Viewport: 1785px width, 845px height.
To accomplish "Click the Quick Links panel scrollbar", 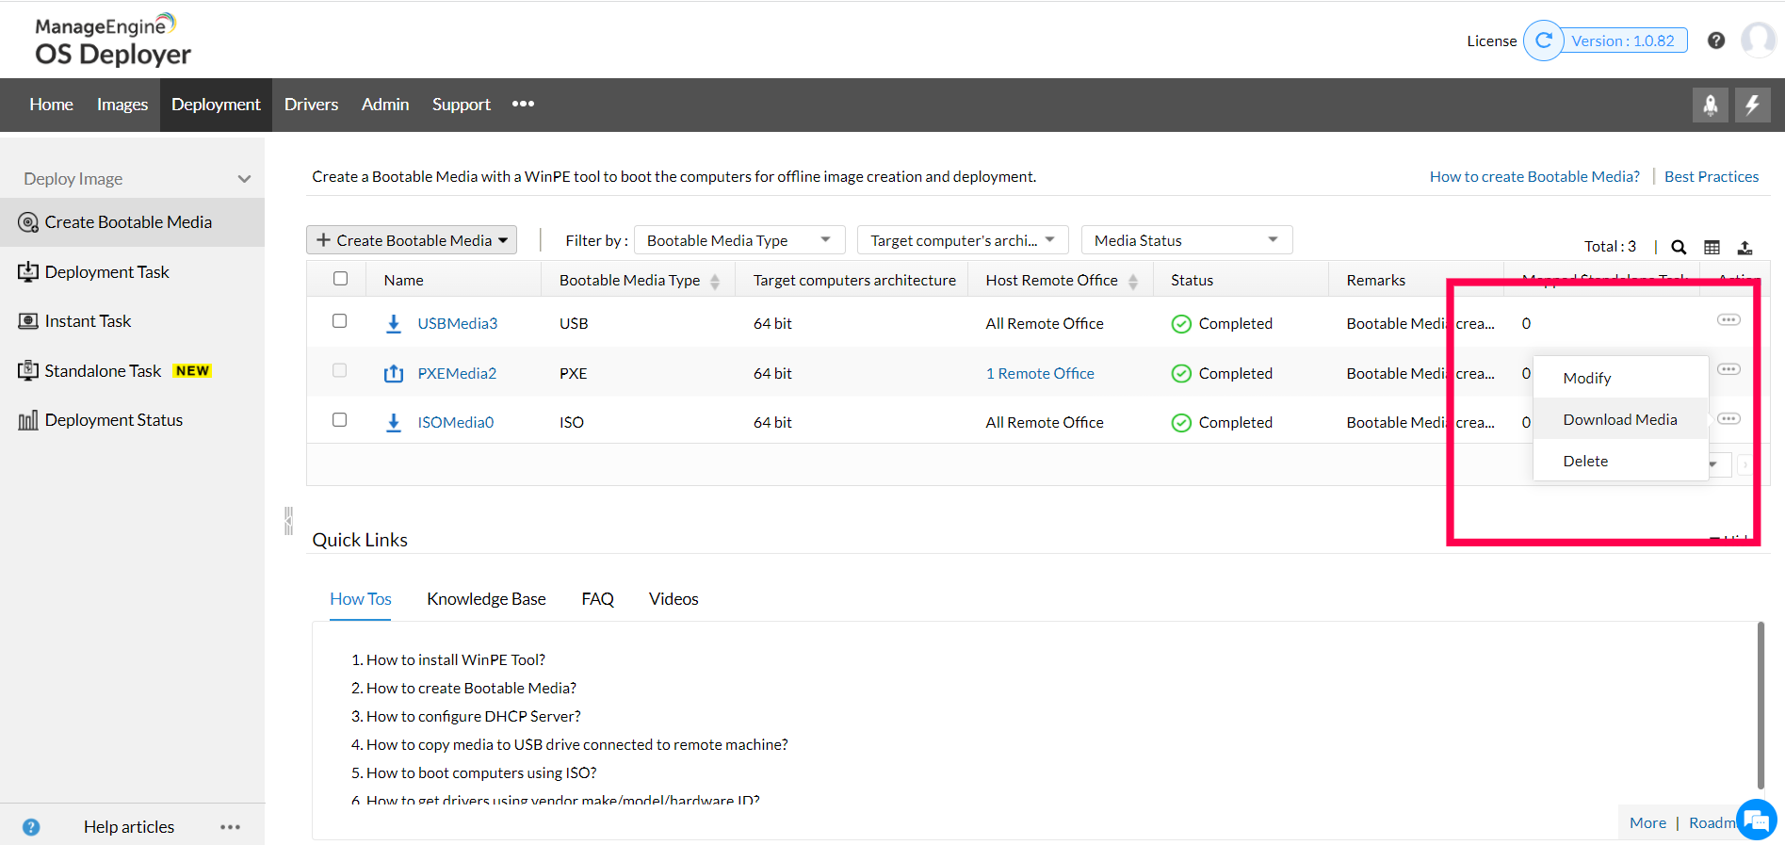I will point(1760,705).
